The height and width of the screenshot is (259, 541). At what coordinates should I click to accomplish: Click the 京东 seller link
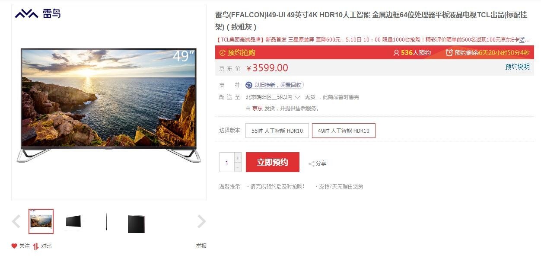pyautogui.click(x=258, y=109)
